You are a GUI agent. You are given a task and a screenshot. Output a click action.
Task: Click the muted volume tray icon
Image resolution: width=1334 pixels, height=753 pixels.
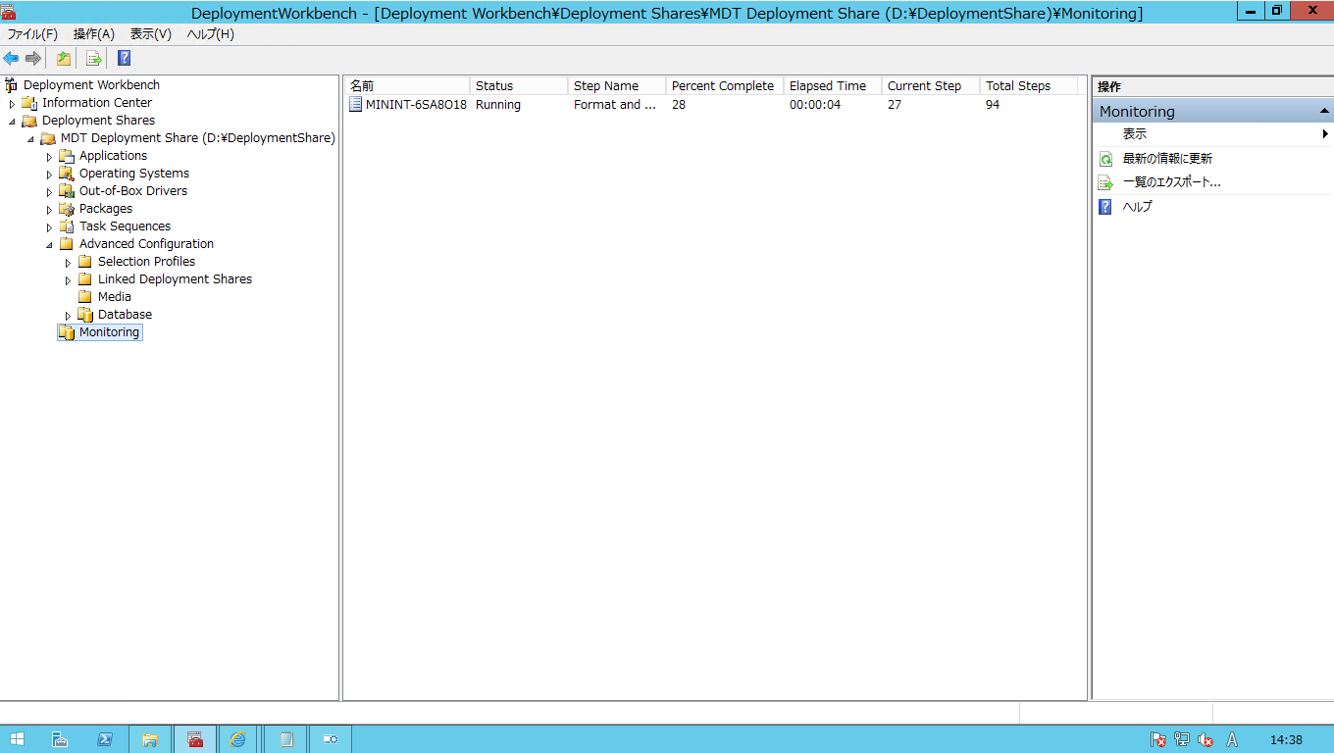tap(1206, 740)
